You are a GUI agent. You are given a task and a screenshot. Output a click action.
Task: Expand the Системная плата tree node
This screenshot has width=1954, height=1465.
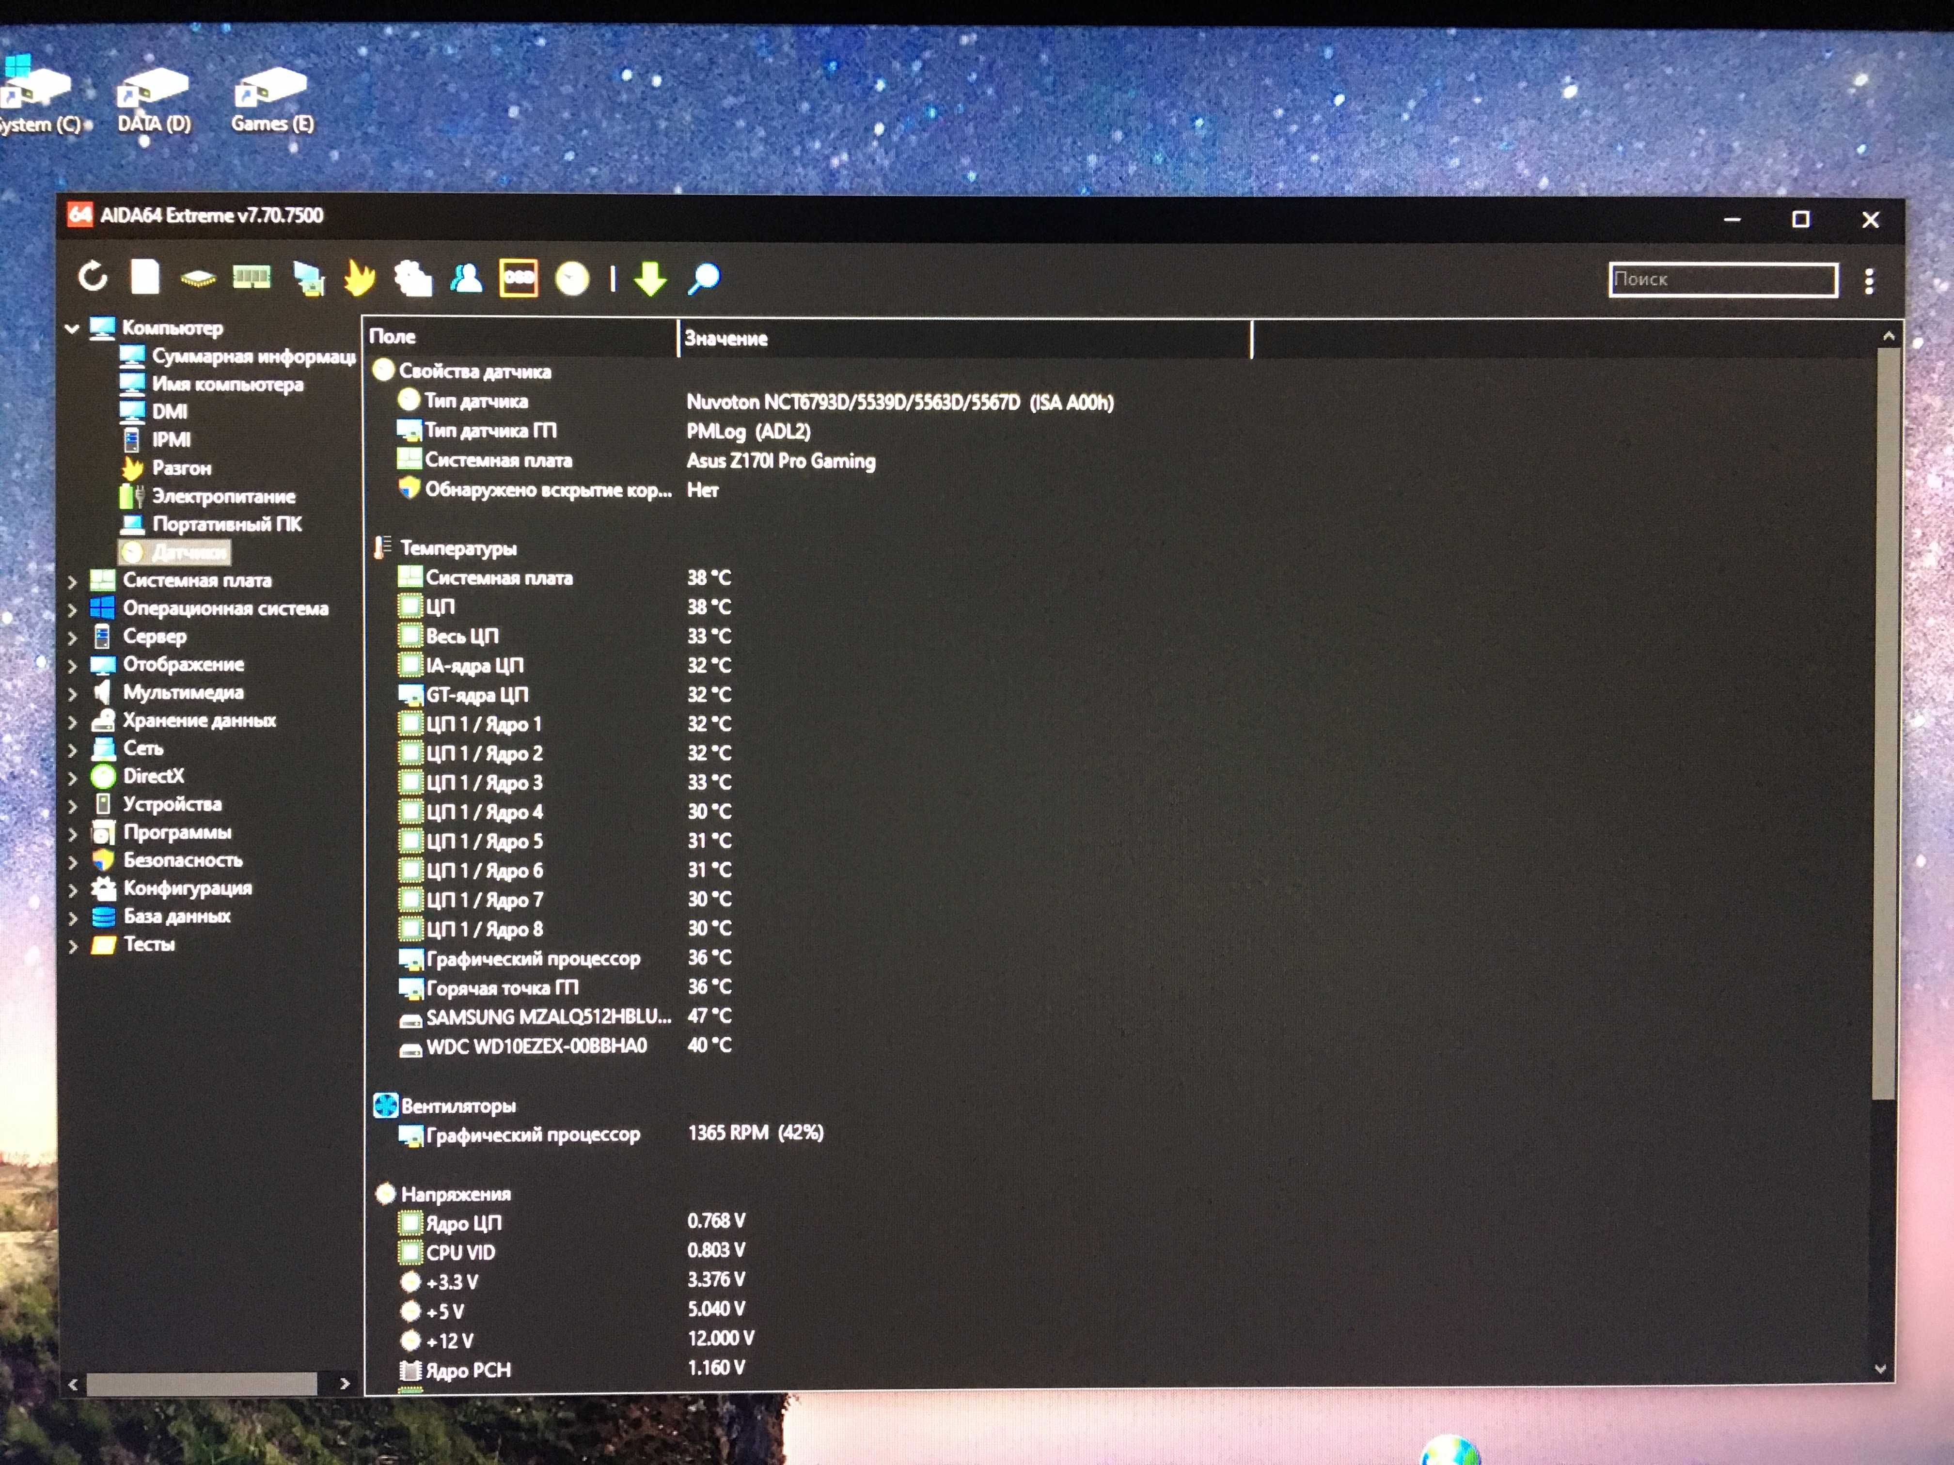pyautogui.click(x=72, y=582)
